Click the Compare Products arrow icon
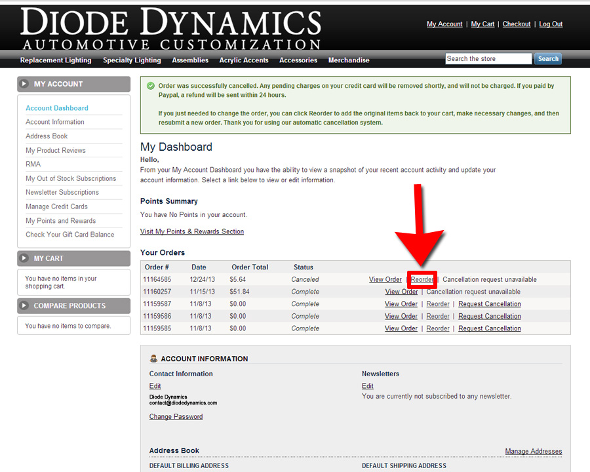Screen dimensions: 590x472 coord(24,305)
